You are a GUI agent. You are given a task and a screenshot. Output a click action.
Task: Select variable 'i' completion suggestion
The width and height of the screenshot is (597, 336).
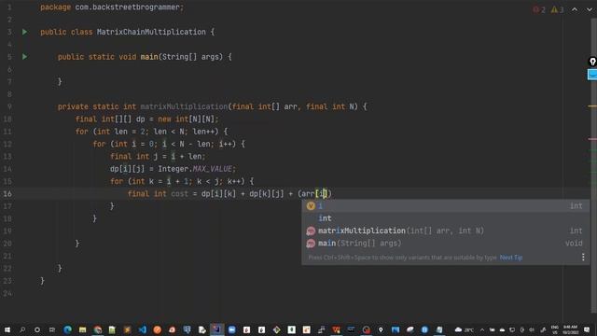click(x=445, y=205)
